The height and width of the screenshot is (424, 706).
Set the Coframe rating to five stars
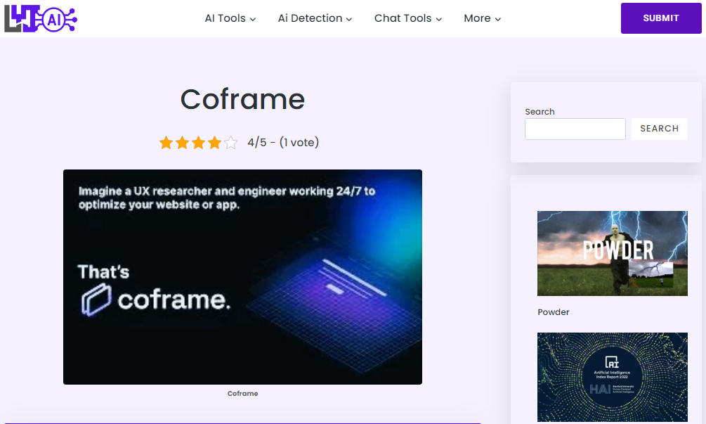click(x=231, y=142)
